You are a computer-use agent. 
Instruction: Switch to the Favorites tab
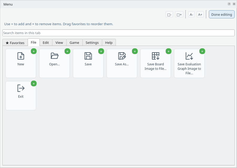tap(15, 43)
